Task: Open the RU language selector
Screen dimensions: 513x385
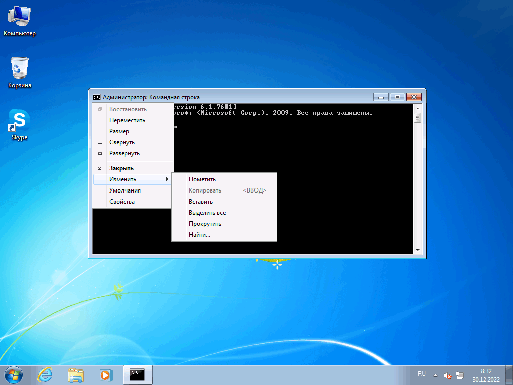Action: (421, 374)
